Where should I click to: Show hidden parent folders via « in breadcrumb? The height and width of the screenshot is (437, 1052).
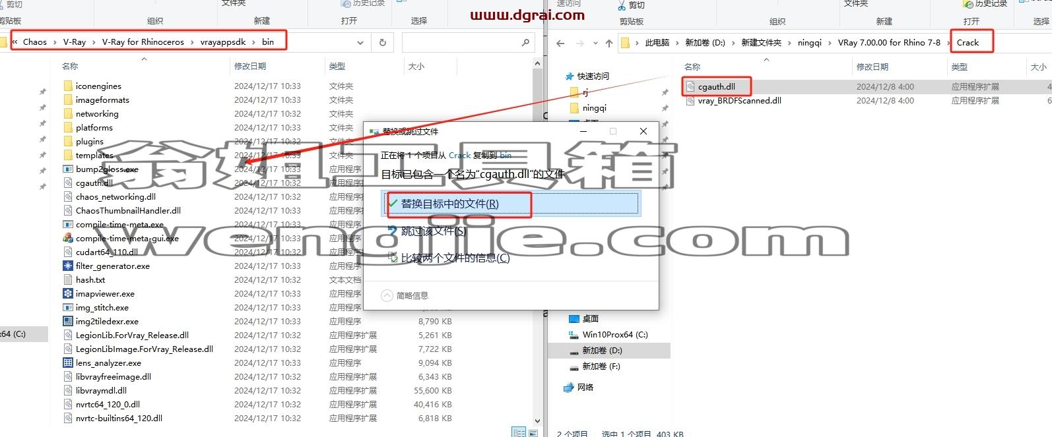[15, 42]
